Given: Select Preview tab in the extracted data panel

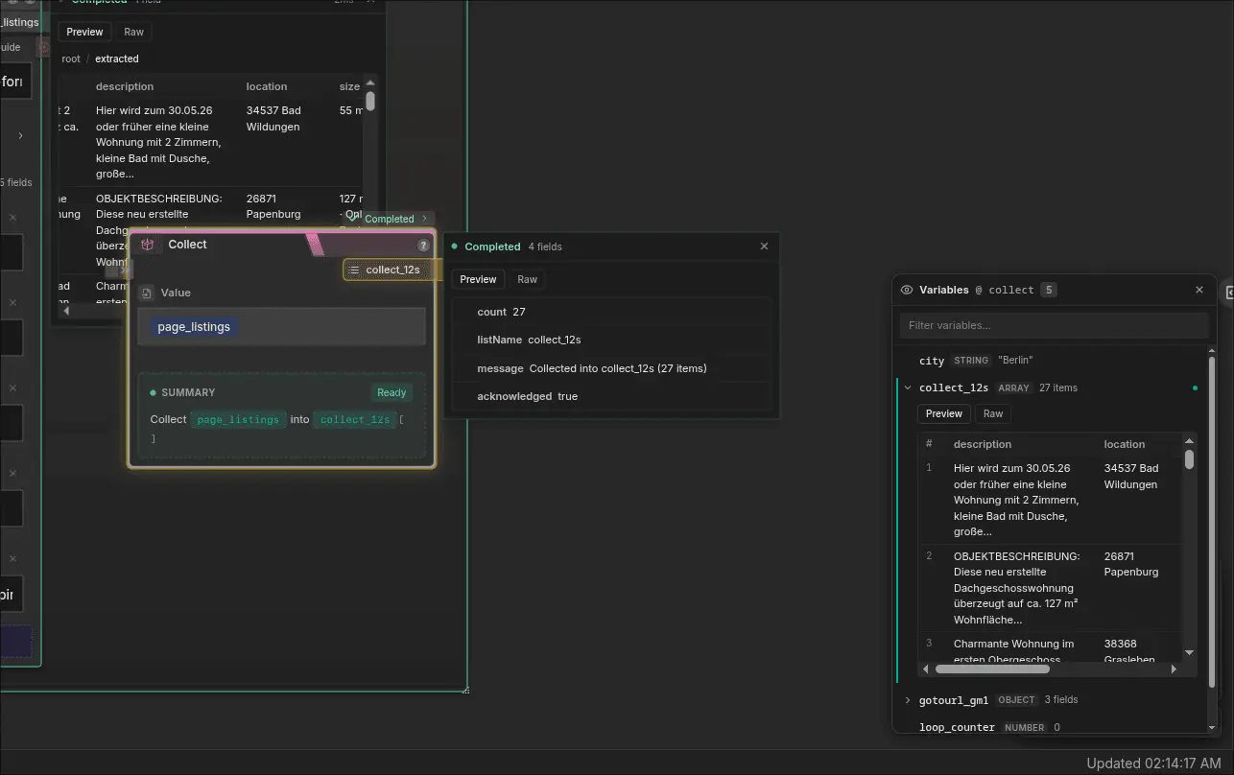Looking at the screenshot, I should [x=84, y=32].
